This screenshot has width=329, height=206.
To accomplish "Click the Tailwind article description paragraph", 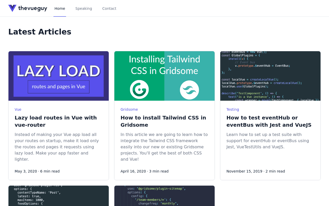I will 164,147.
